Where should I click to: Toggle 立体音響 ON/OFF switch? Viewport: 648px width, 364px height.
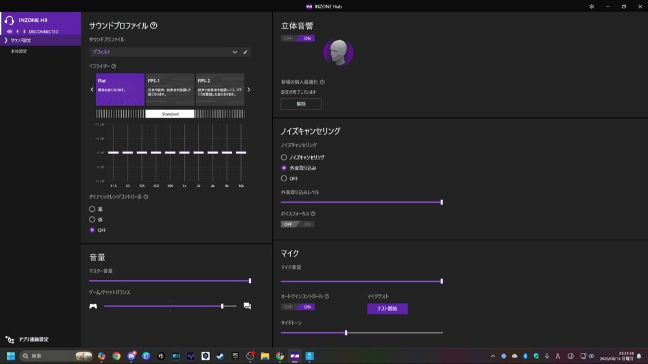297,38
